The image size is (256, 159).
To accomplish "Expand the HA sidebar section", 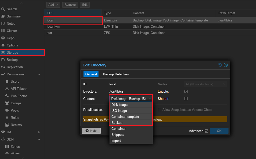I will [x=39, y=132].
